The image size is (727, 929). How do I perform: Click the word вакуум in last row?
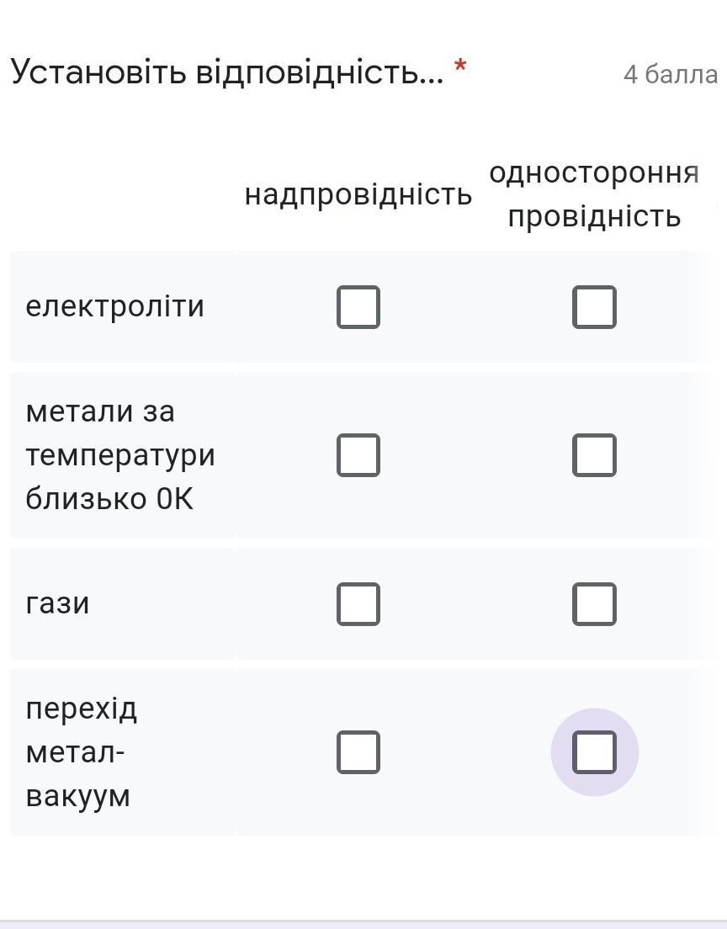click(x=78, y=796)
